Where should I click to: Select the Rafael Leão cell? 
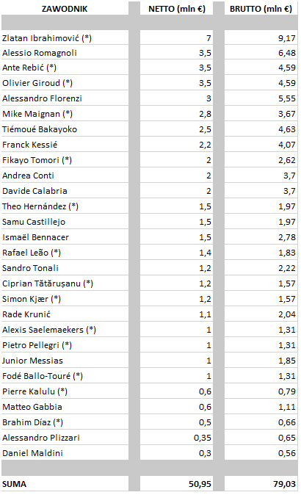65,253
